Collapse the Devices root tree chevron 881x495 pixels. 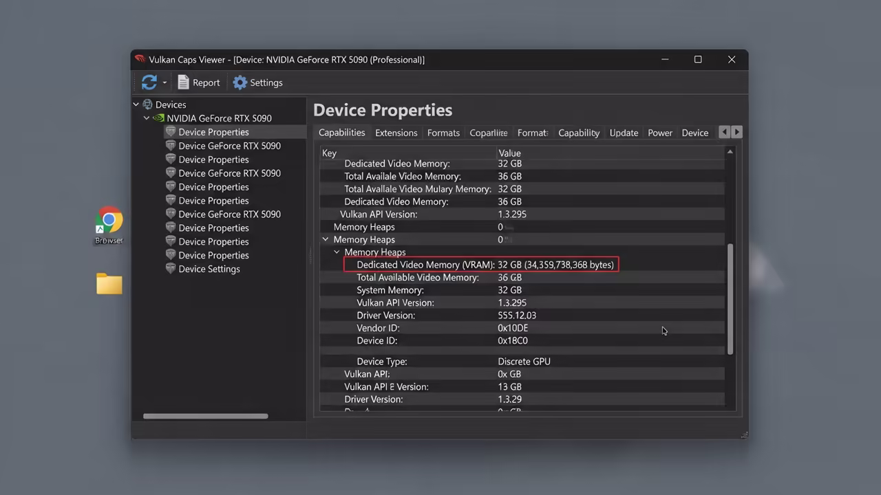(x=136, y=104)
